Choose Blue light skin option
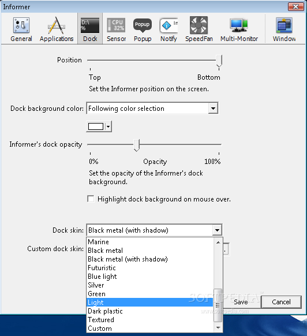The width and height of the screenshot is (307, 336). tap(150, 277)
